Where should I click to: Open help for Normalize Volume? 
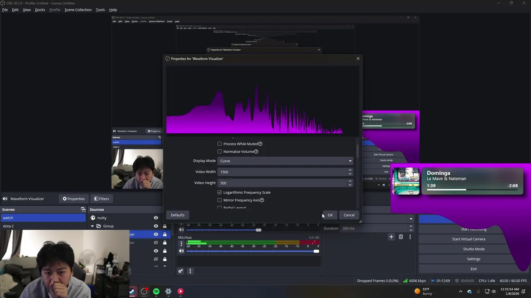point(256,151)
